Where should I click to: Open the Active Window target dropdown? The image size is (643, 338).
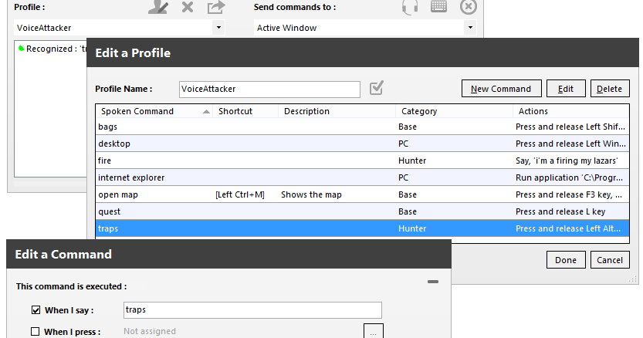[x=470, y=28]
